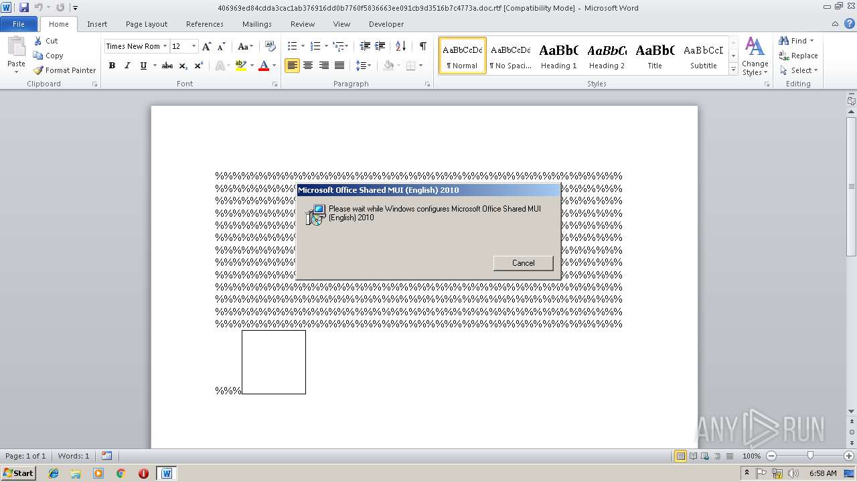Viewport: 857px width, 482px height.
Task: Click the Cut scissors icon
Action: pyautogui.click(x=38, y=41)
